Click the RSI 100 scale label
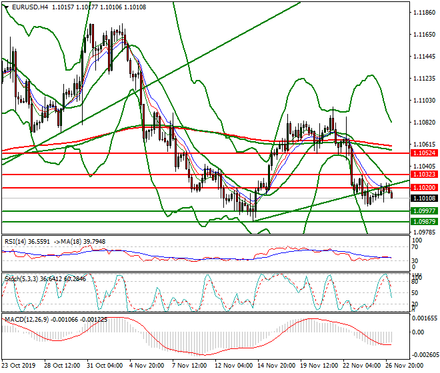The image size is (440, 373). tap(417, 240)
